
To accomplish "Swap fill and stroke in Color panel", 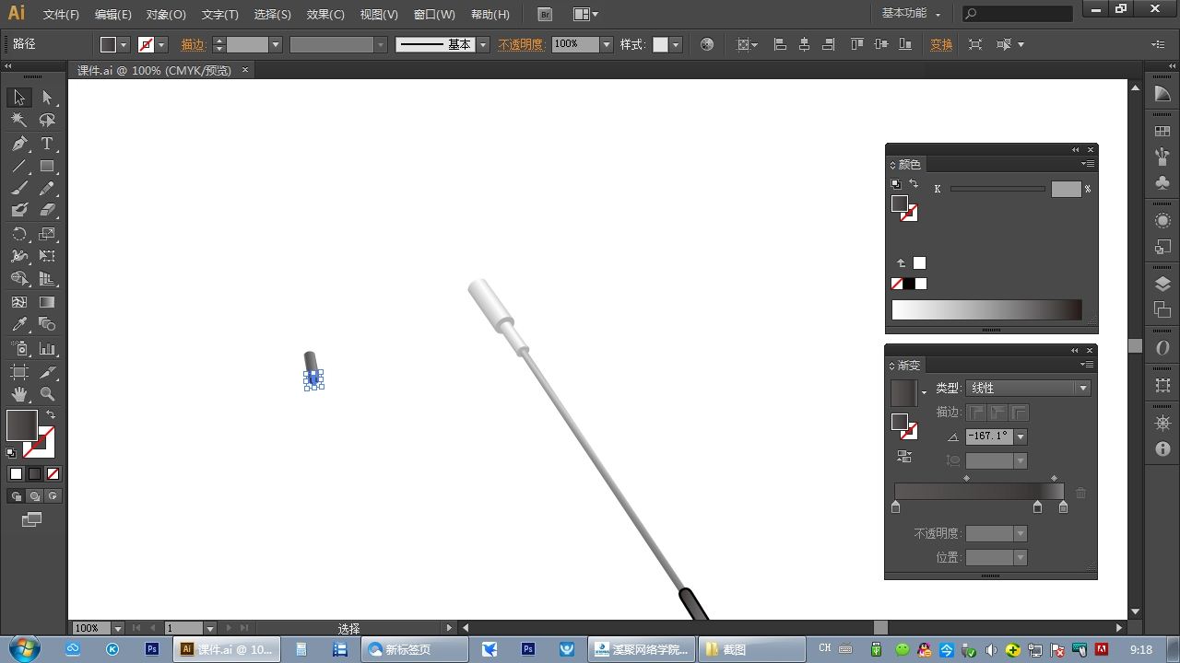I will coord(914,184).
